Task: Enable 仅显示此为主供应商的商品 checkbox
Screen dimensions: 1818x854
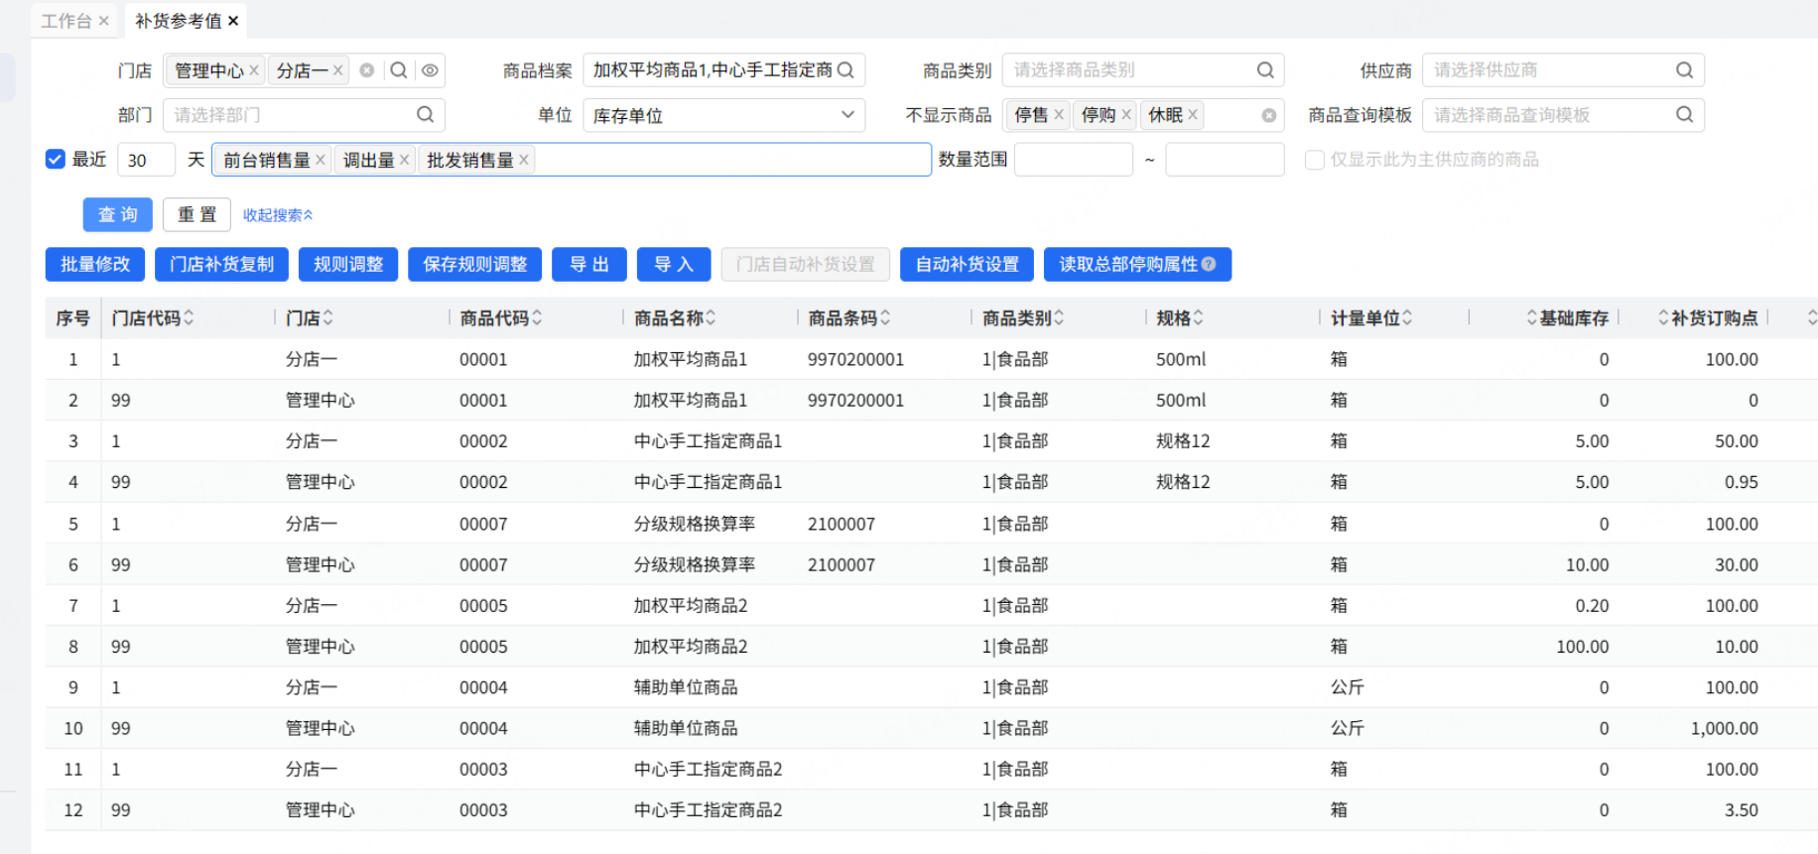Action: (1314, 160)
